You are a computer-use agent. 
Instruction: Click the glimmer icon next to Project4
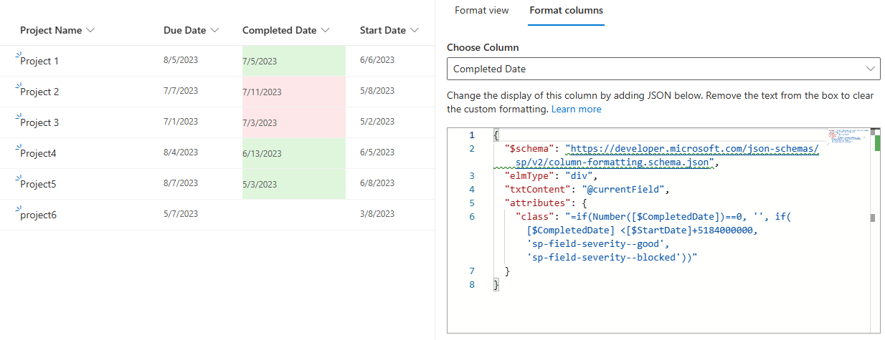point(18,148)
